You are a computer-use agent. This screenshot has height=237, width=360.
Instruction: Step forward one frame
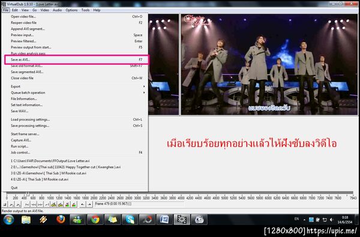pos(40,205)
